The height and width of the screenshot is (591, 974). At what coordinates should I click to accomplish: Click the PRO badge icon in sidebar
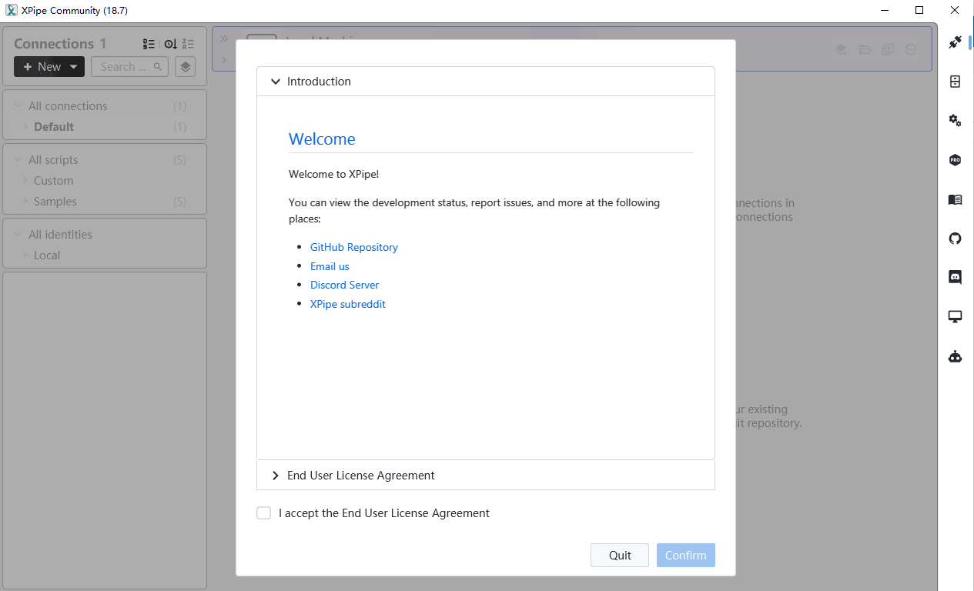pos(955,160)
